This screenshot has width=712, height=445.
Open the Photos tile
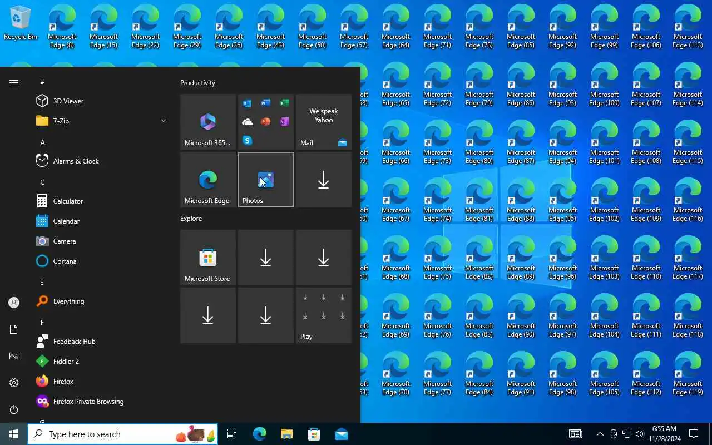coord(266,180)
